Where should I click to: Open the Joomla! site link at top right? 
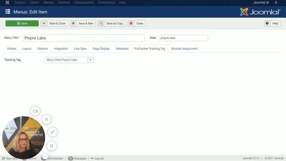(x=261, y=2)
